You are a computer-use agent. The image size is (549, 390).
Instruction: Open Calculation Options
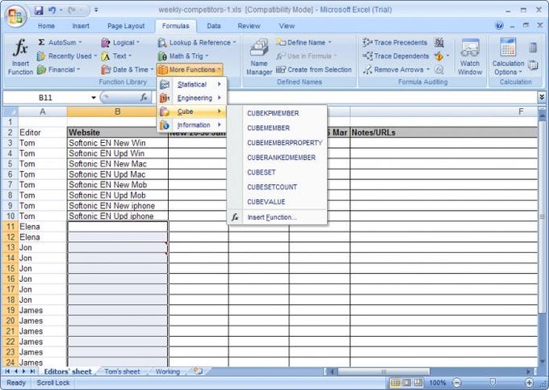click(x=508, y=57)
